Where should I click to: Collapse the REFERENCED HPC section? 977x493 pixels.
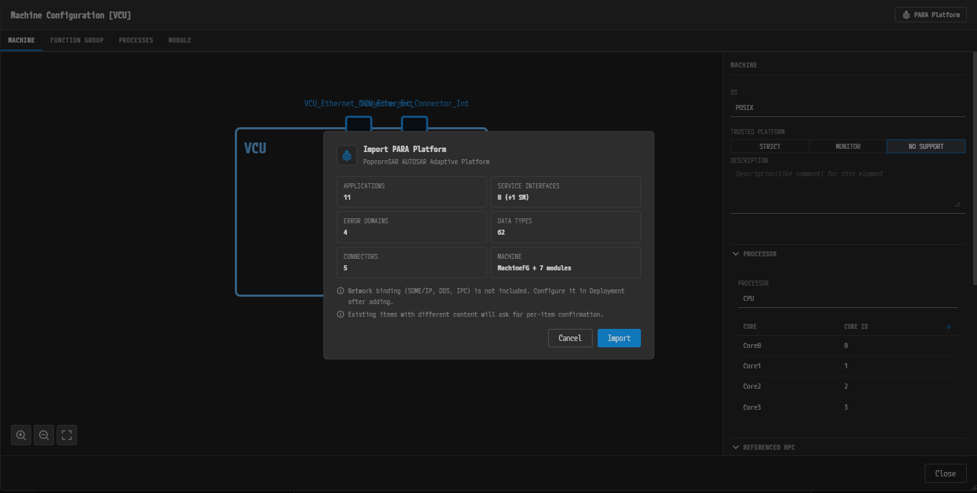point(736,447)
